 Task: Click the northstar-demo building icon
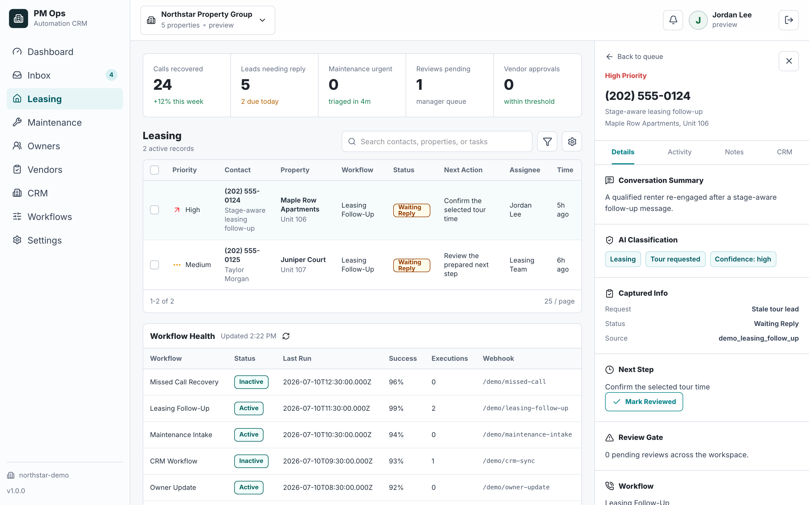tap(11, 475)
